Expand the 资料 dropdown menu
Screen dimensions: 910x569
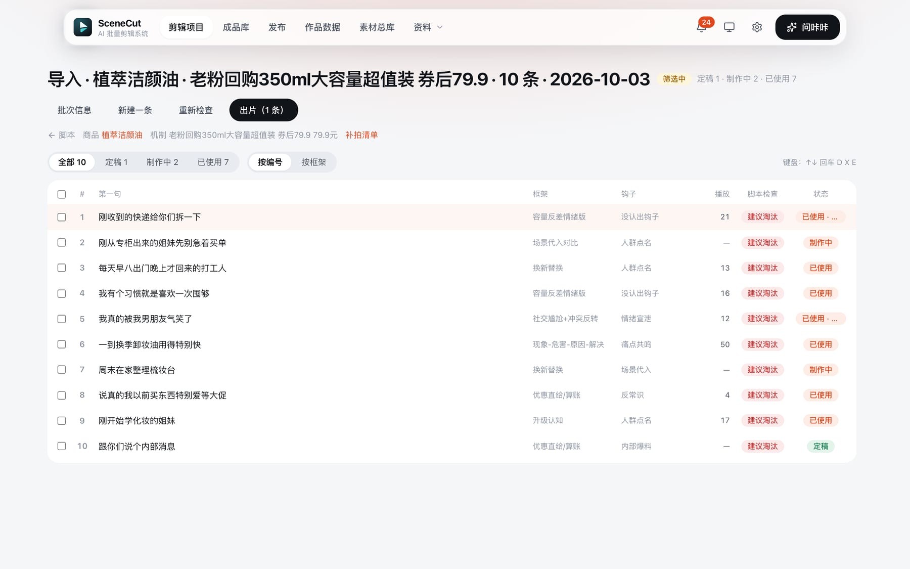point(428,27)
